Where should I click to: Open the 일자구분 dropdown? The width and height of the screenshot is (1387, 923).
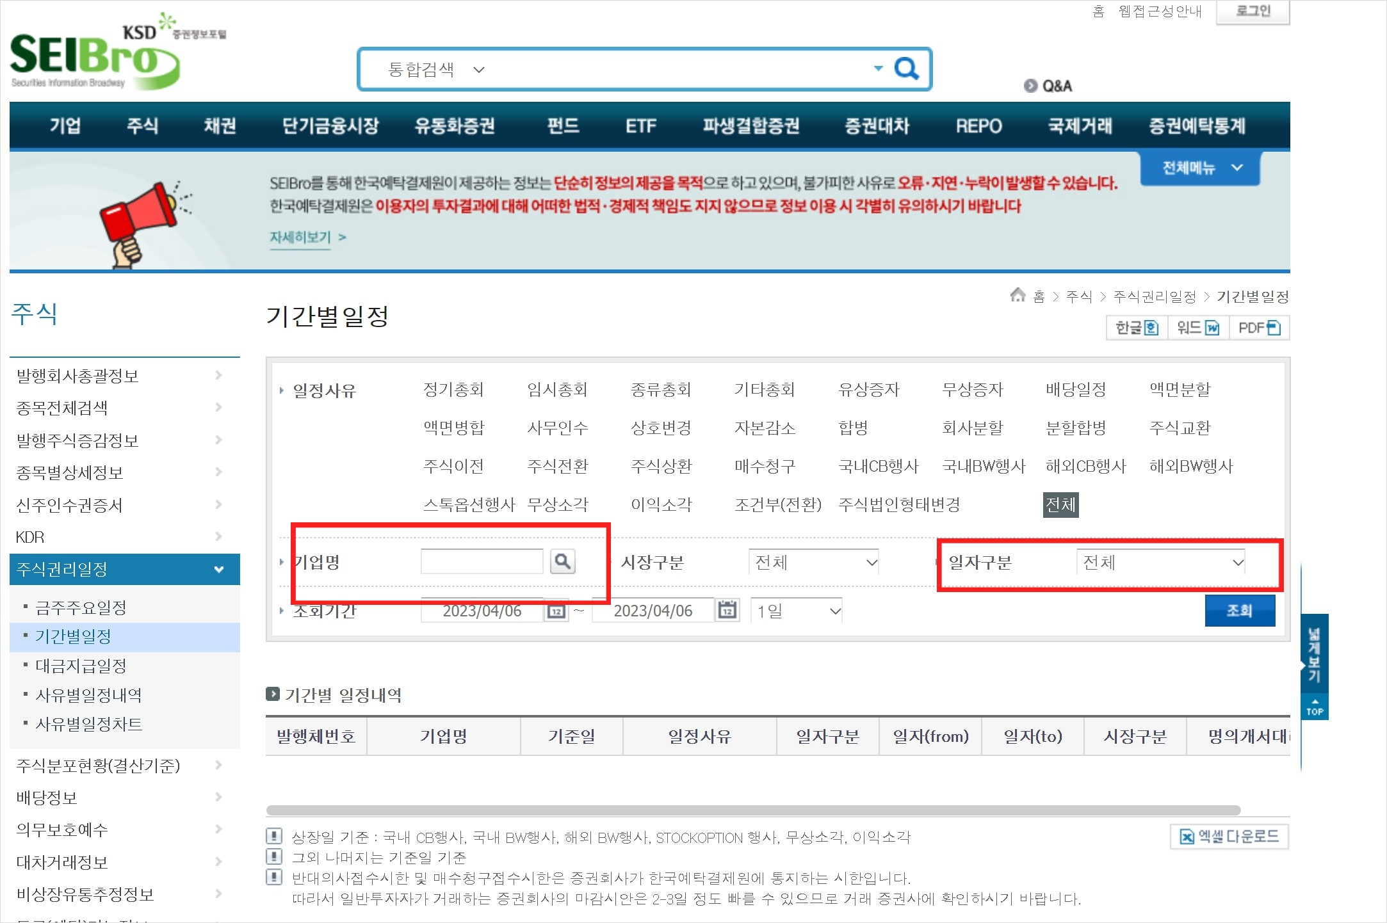coord(1160,562)
